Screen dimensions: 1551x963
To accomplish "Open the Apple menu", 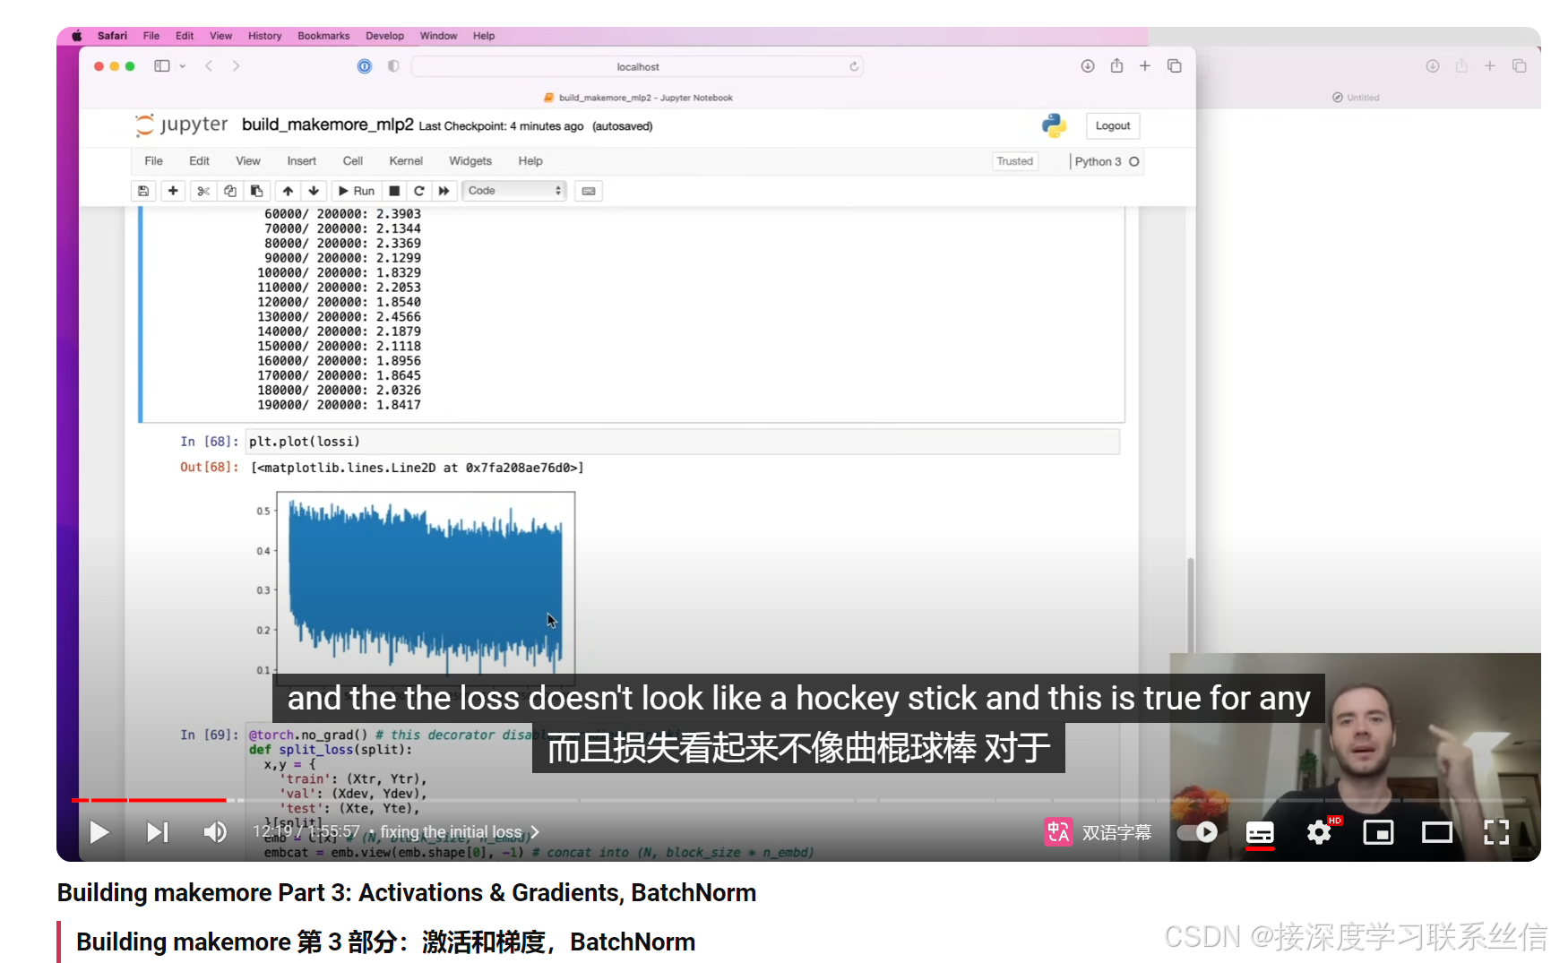I will 77,36.
